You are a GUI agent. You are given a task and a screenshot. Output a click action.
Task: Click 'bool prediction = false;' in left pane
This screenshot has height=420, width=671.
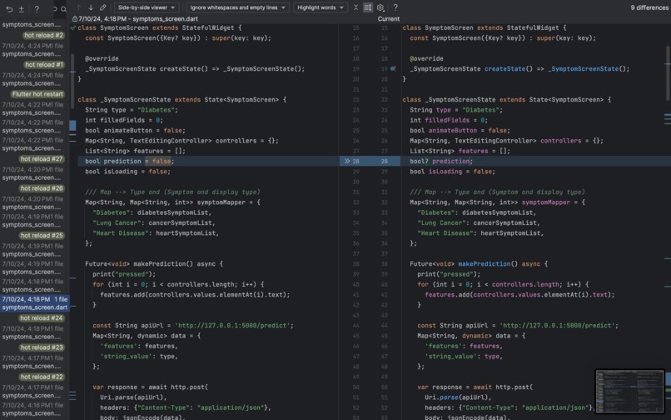pyautogui.click(x=129, y=161)
